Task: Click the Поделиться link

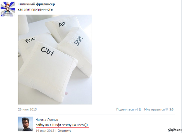Action: point(125,110)
